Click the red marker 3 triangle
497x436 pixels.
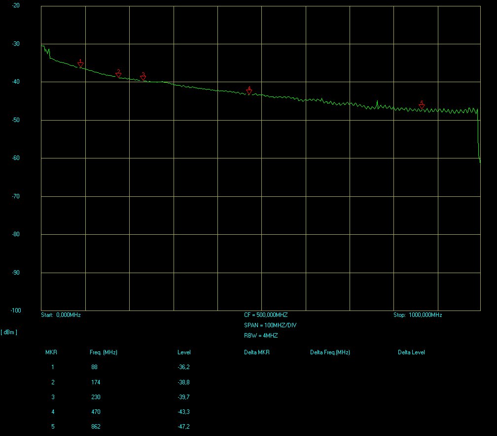(143, 78)
